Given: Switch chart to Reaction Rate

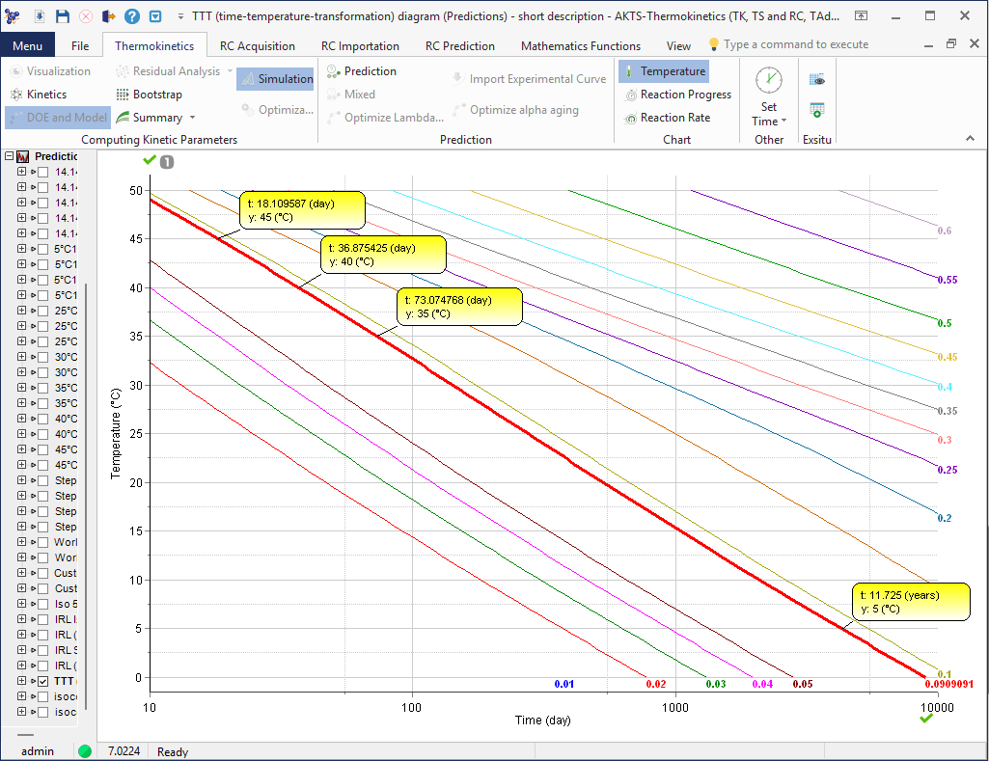Looking at the screenshot, I should click(667, 118).
